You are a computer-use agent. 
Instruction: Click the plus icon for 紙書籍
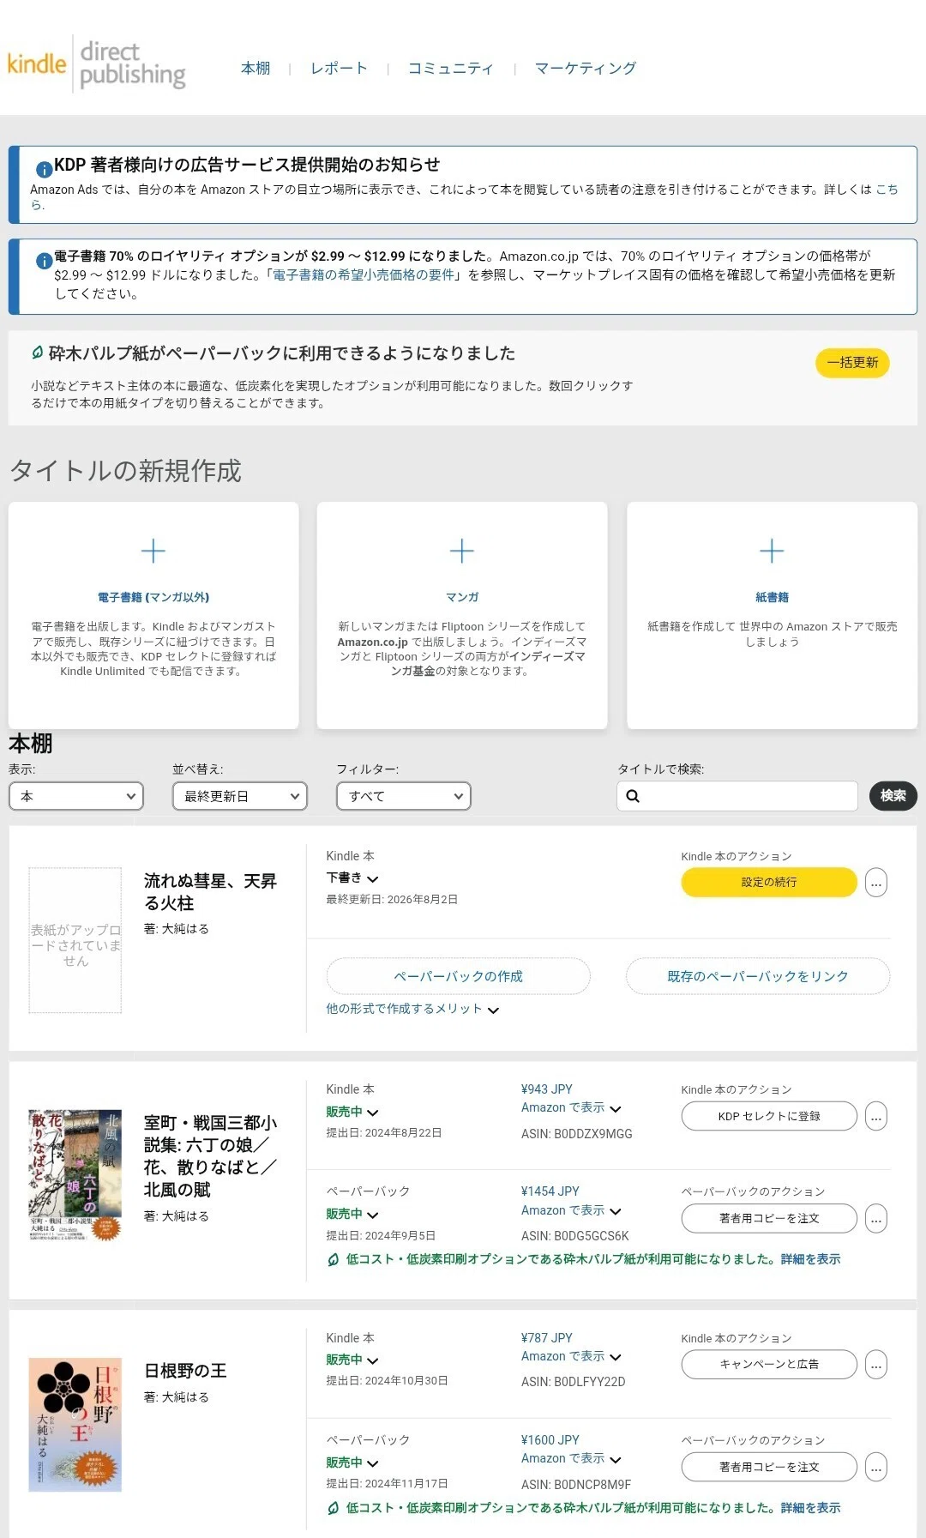772,551
